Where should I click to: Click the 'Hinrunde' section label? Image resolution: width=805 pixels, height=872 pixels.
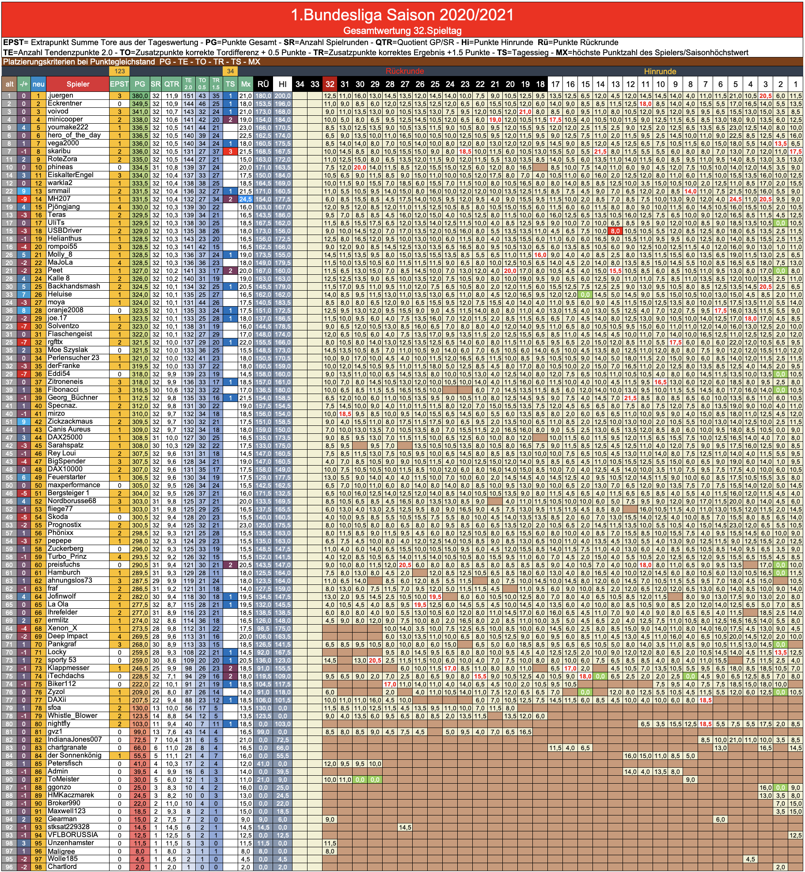(x=660, y=71)
